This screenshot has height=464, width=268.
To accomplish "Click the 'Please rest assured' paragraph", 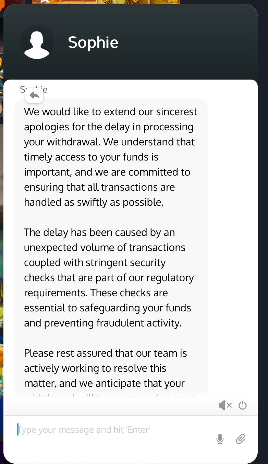I will [x=105, y=368].
